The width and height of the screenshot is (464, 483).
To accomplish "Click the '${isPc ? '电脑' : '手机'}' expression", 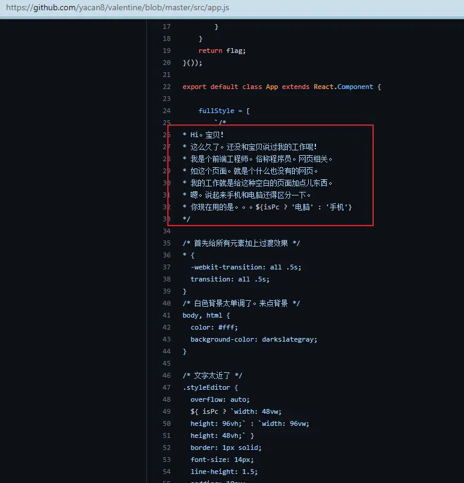I will [303, 207].
